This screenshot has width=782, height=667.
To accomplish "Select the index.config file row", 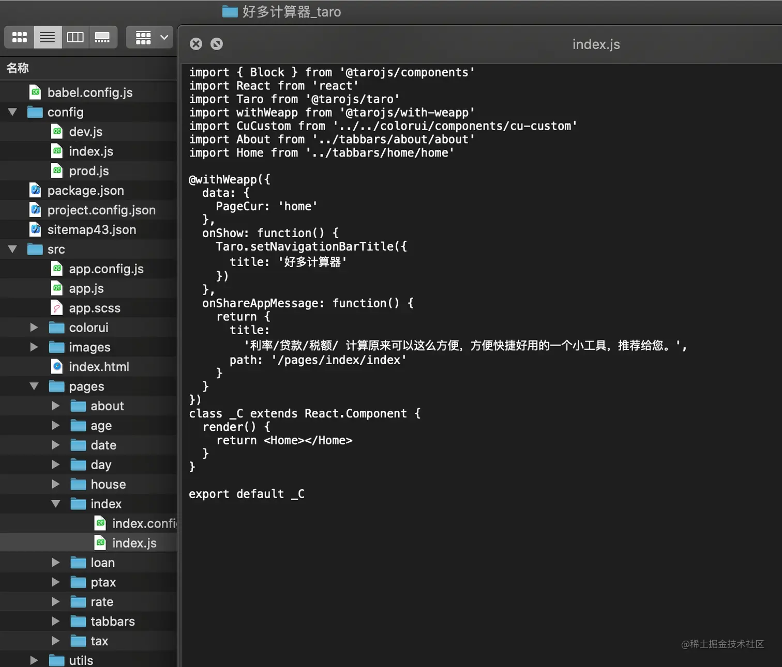I will click(88, 523).
